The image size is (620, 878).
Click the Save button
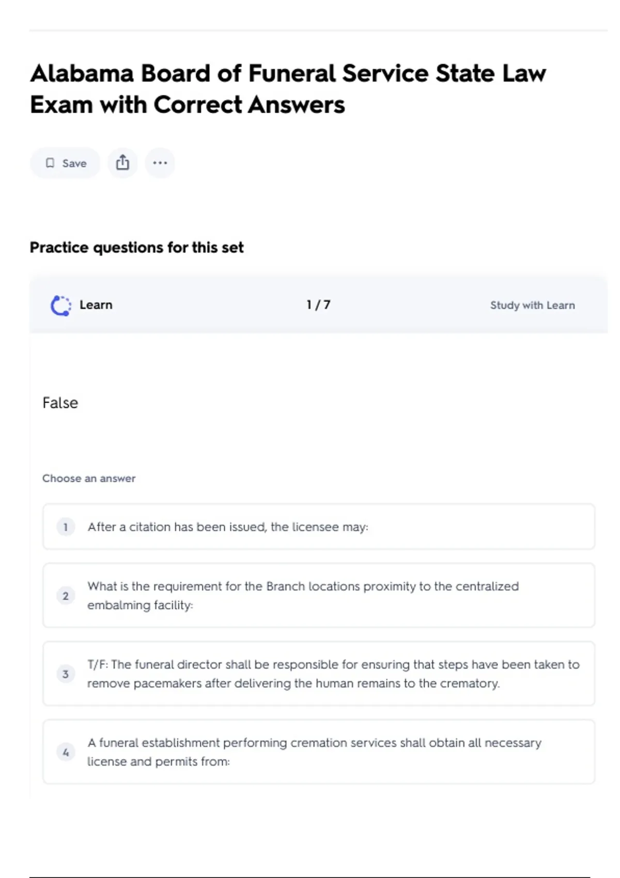[x=65, y=163]
